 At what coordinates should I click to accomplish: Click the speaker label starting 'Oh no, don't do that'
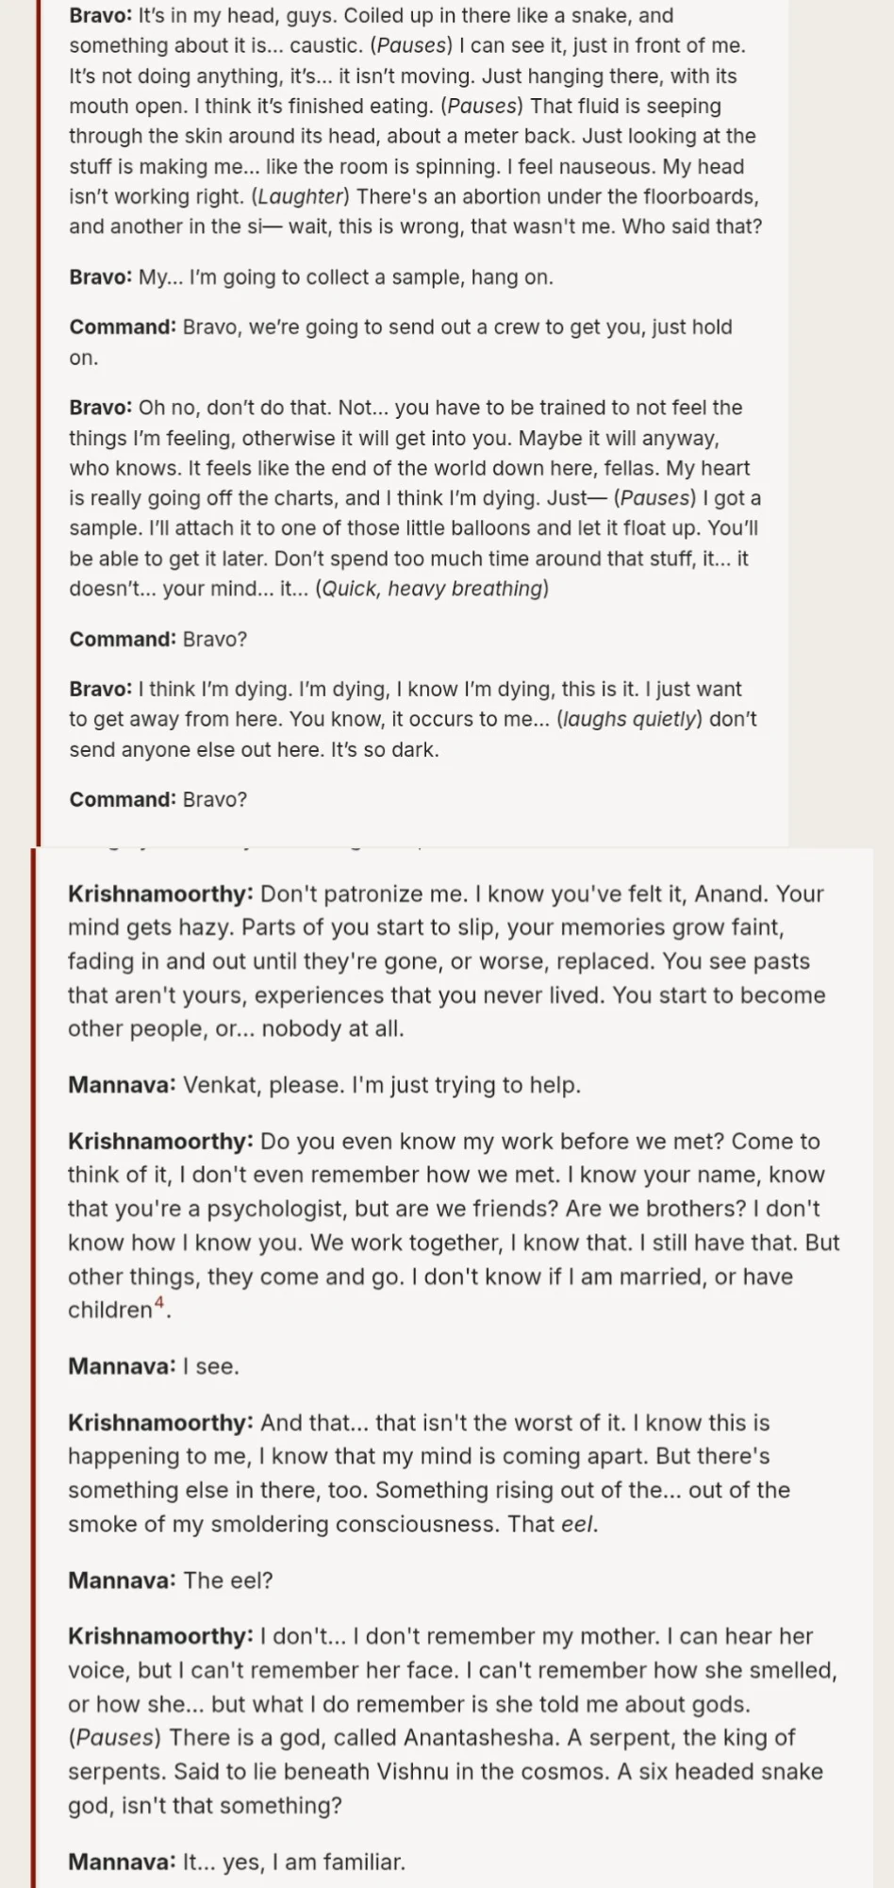[x=100, y=408]
